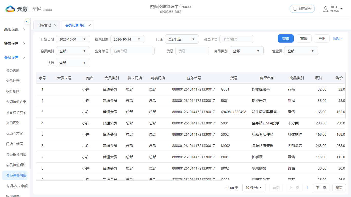Viewport: 351px width, 197px height.
Task: Click the 柠檬蜂蜜茶 product name cell
Action: (261, 89)
